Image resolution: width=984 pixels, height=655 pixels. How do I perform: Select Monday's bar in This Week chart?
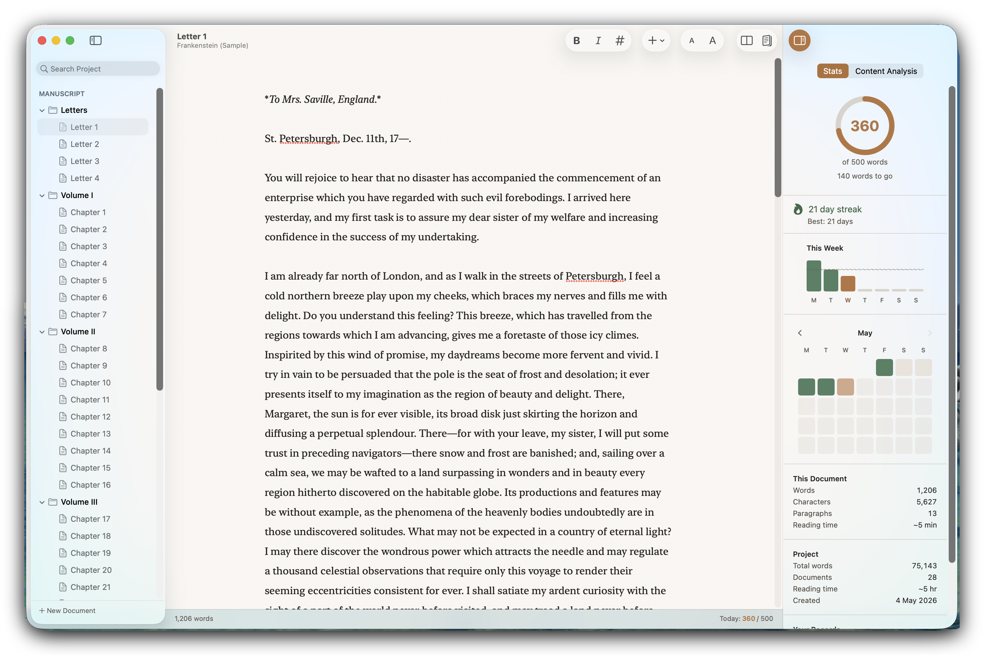point(814,276)
